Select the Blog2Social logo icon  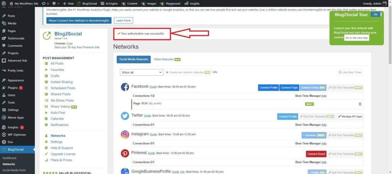click(47, 36)
